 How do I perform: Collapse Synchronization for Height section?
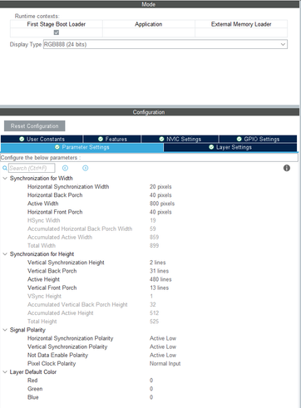click(5, 254)
